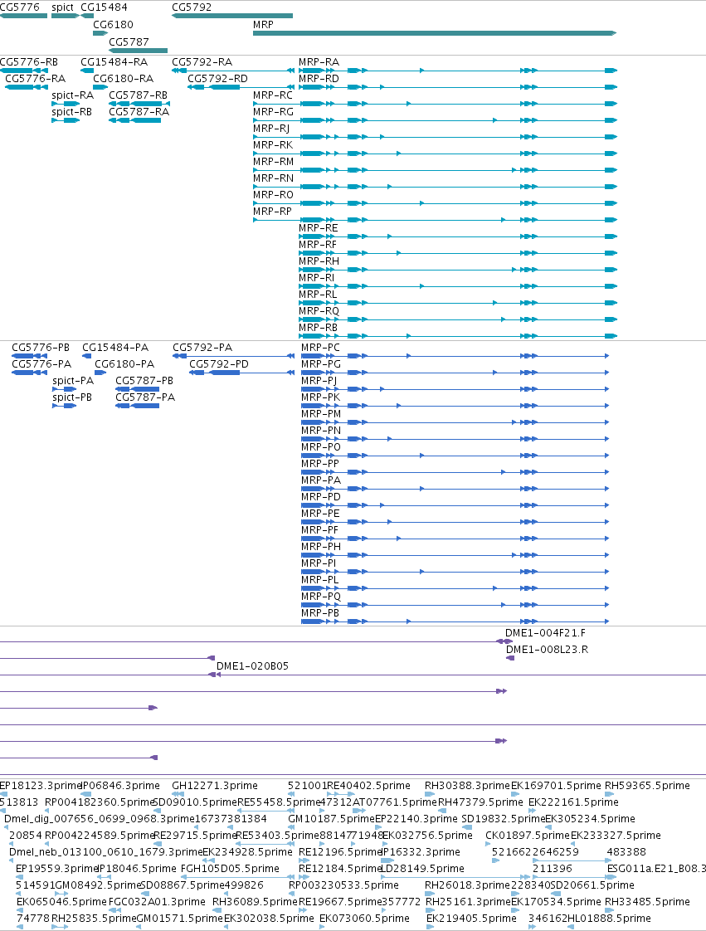Click the MRP-RE transcript label

click(x=319, y=228)
